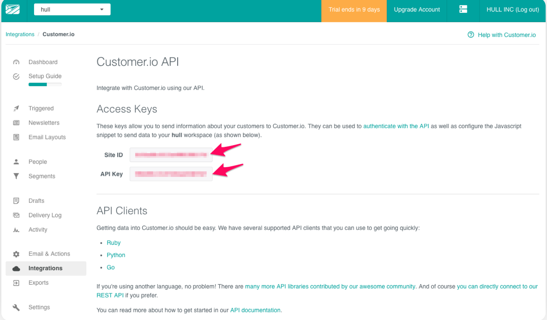Image resolution: width=547 pixels, height=320 pixels.
Task: Open Help with Customer.io
Action: pos(507,35)
